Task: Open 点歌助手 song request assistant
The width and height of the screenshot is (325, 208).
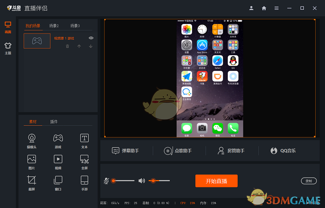Action: (x=178, y=151)
